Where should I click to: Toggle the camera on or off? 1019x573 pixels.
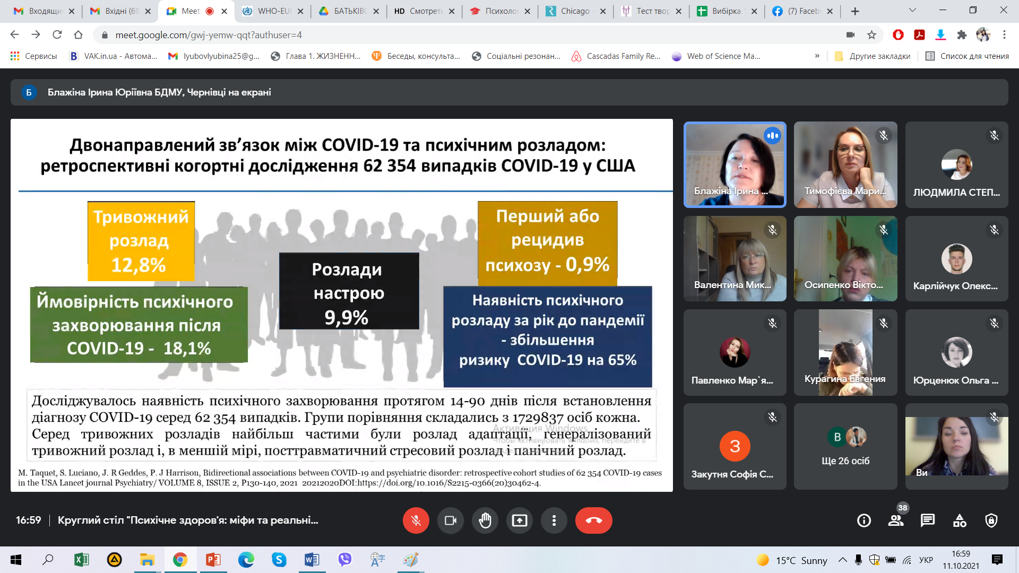point(451,520)
